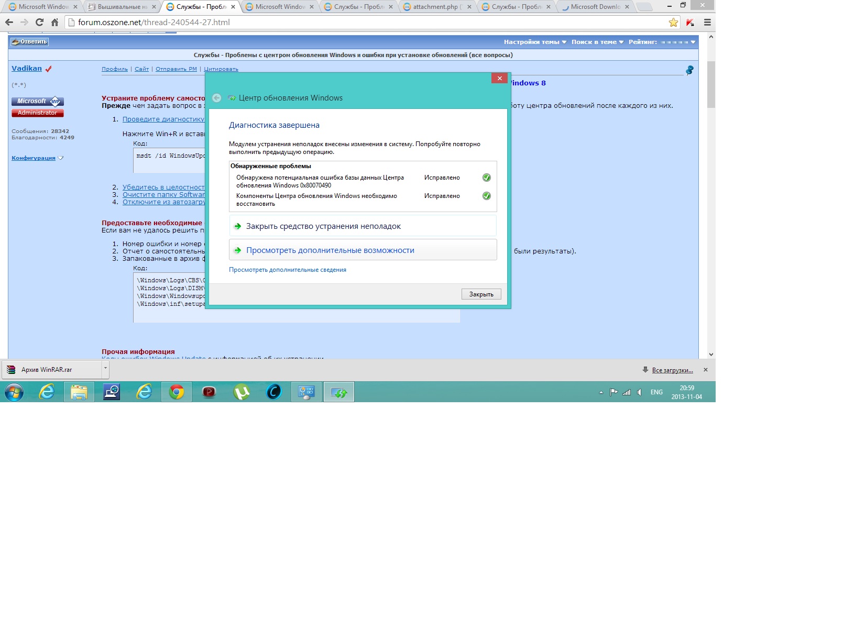855x641 pixels.
Task: Open the Все загрузки link
Action: pos(672,370)
